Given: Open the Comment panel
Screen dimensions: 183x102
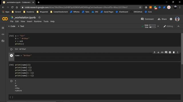Looking at the screenshot, I should [x=147, y=19].
